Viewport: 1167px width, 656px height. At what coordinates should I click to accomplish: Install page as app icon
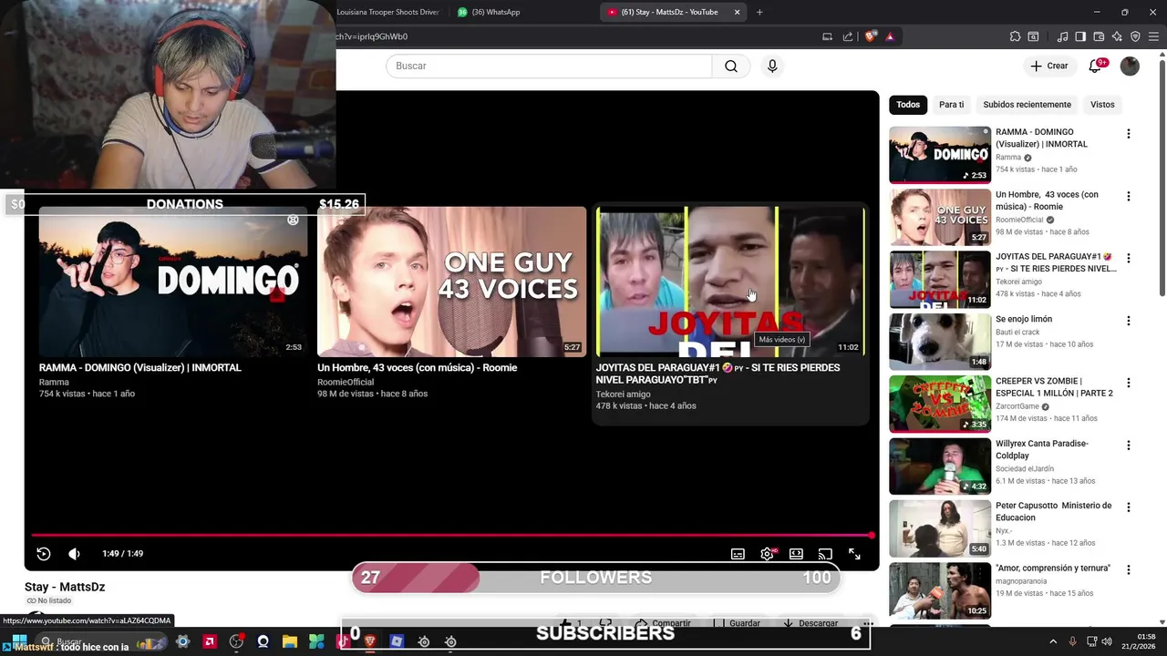coord(827,36)
